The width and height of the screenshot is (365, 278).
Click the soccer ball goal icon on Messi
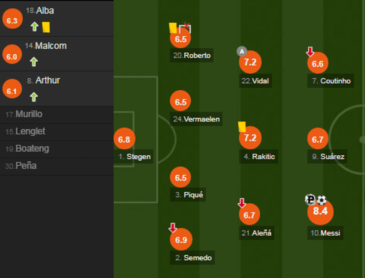pyautogui.click(x=321, y=200)
